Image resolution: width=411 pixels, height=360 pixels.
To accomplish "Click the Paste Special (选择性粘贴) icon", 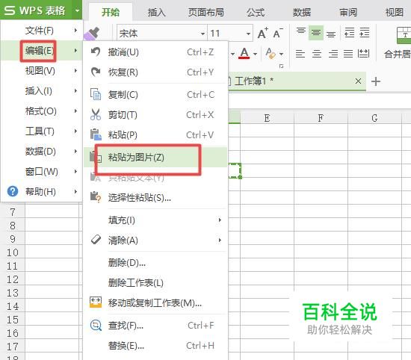I will pyautogui.click(x=96, y=197).
